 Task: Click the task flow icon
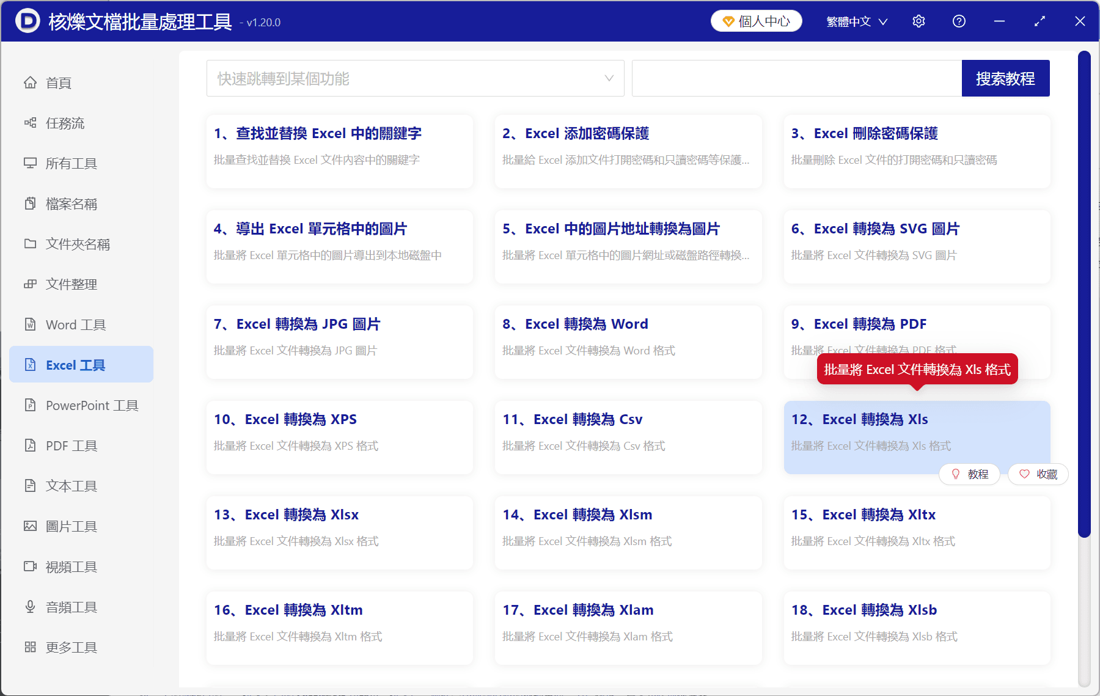tap(30, 123)
